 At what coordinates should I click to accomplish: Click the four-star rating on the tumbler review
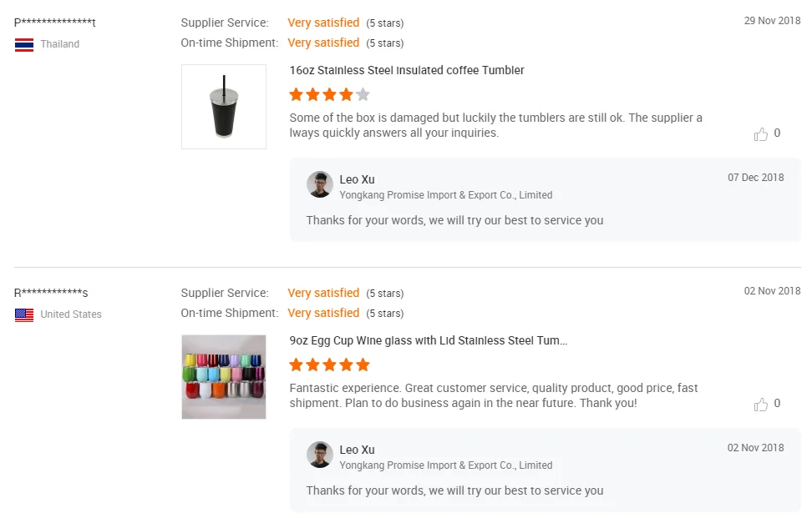pos(329,94)
